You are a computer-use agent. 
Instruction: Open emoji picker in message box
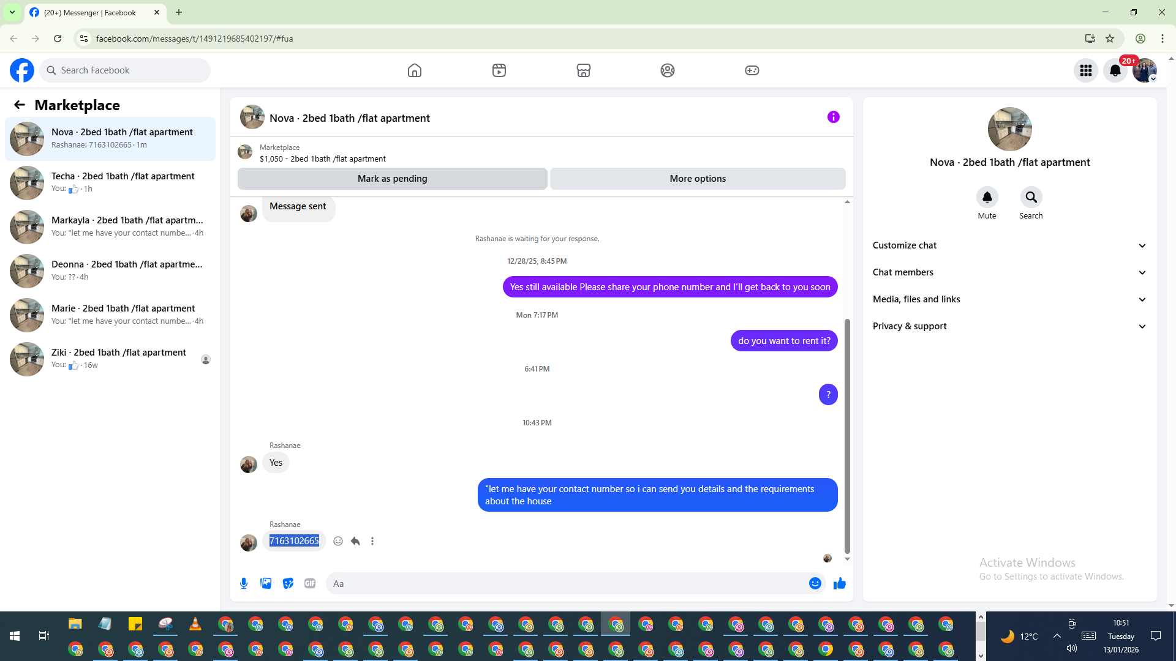(x=815, y=583)
